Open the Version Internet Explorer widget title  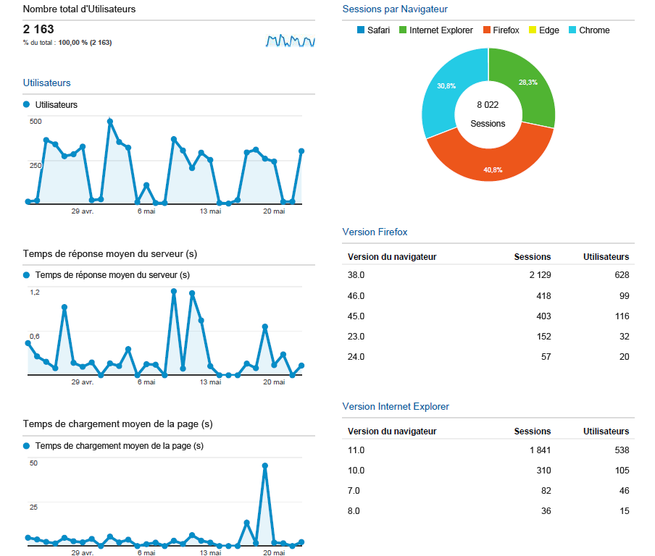click(x=396, y=407)
